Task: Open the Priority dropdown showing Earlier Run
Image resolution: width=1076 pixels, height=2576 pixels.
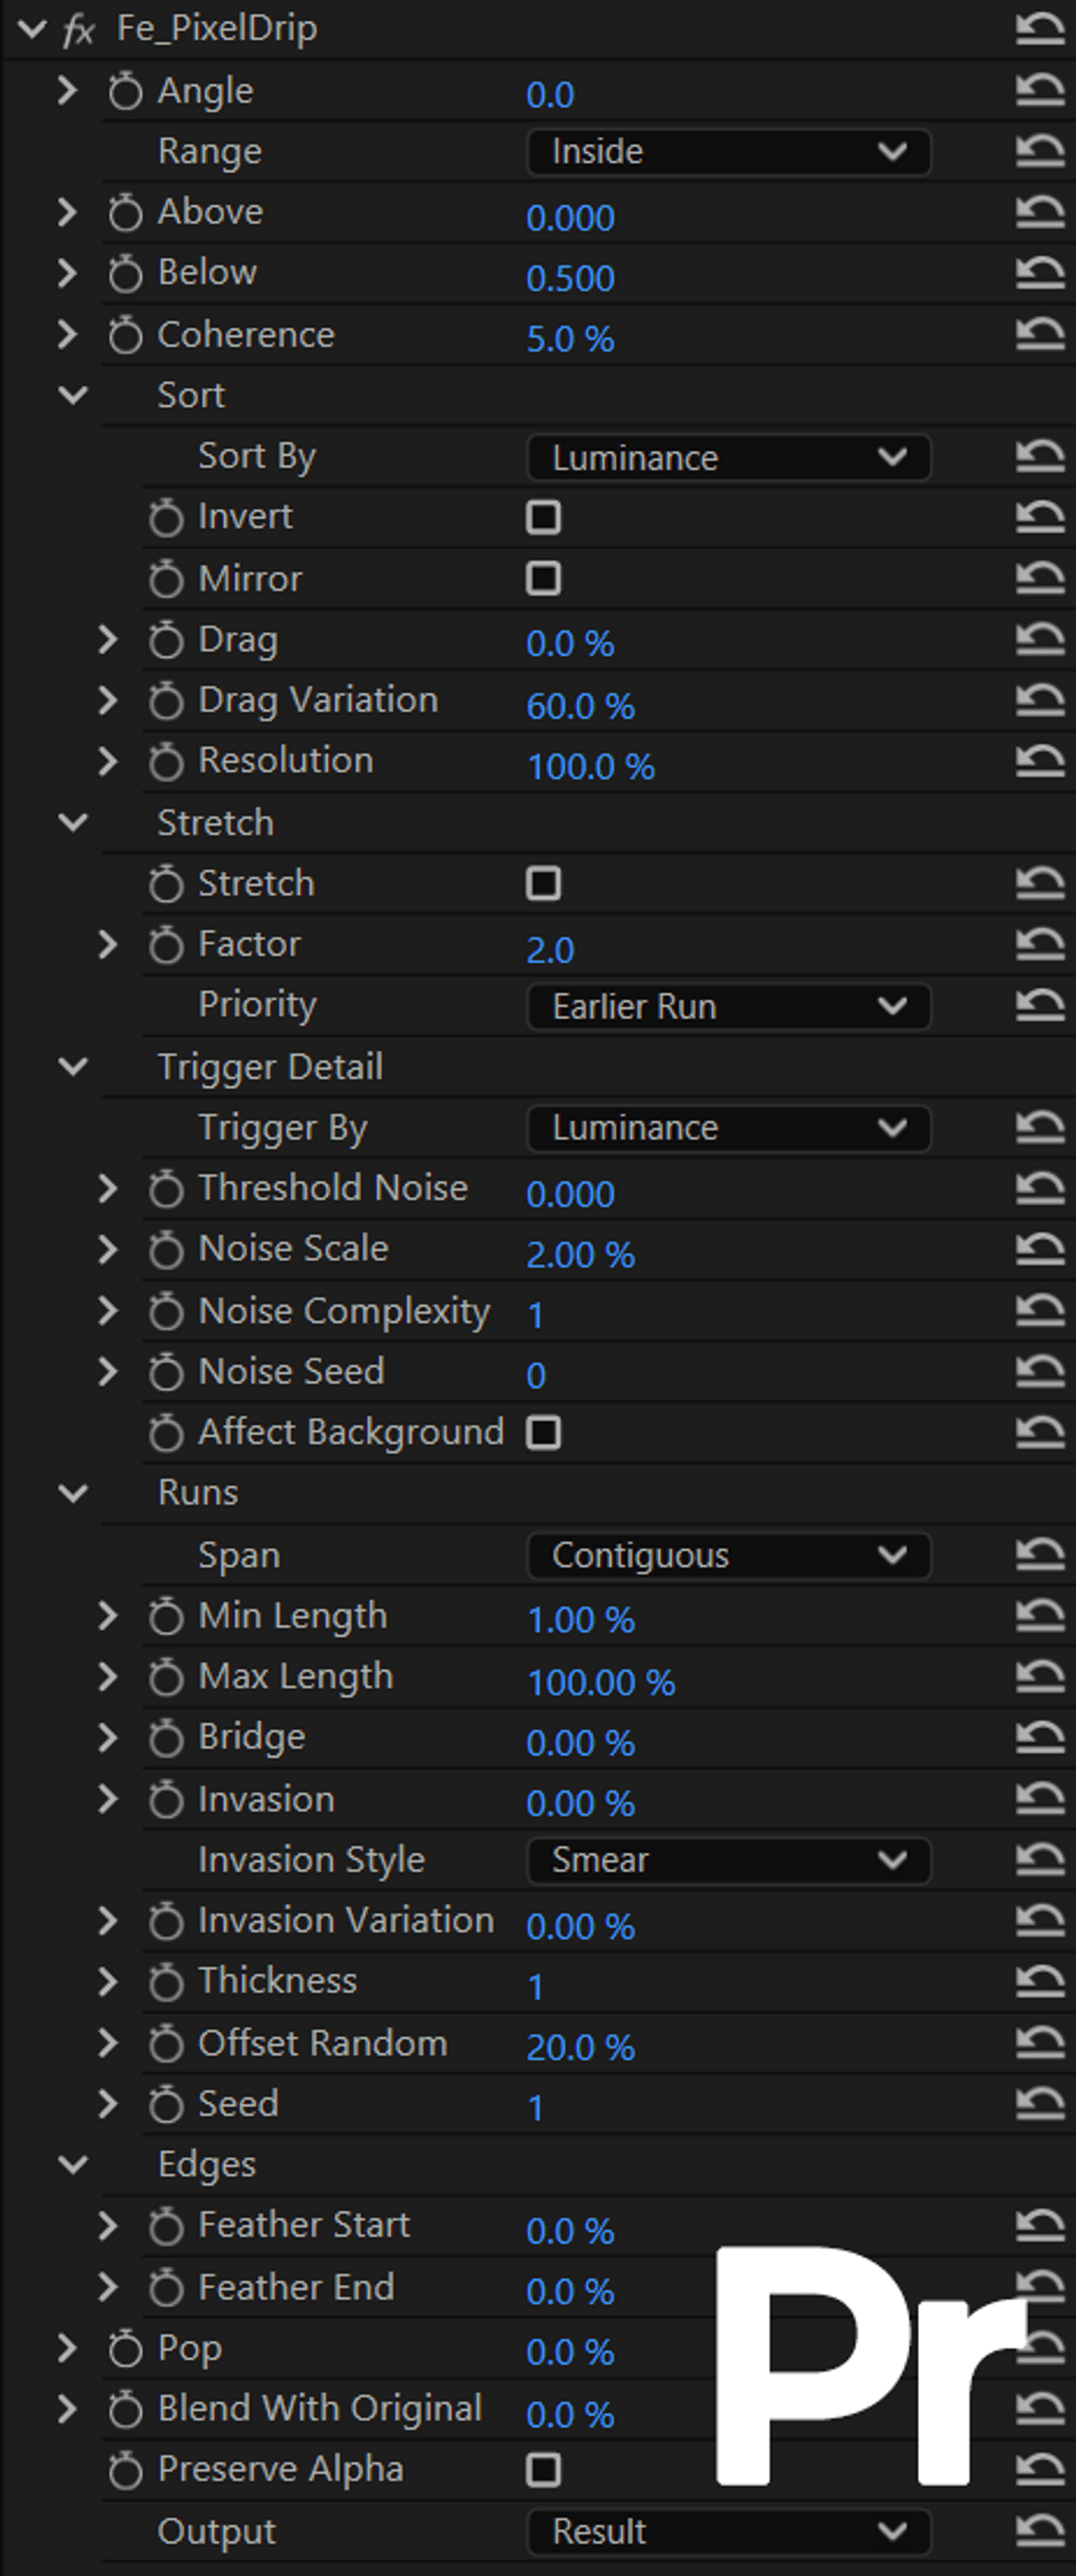Action: [x=729, y=1006]
